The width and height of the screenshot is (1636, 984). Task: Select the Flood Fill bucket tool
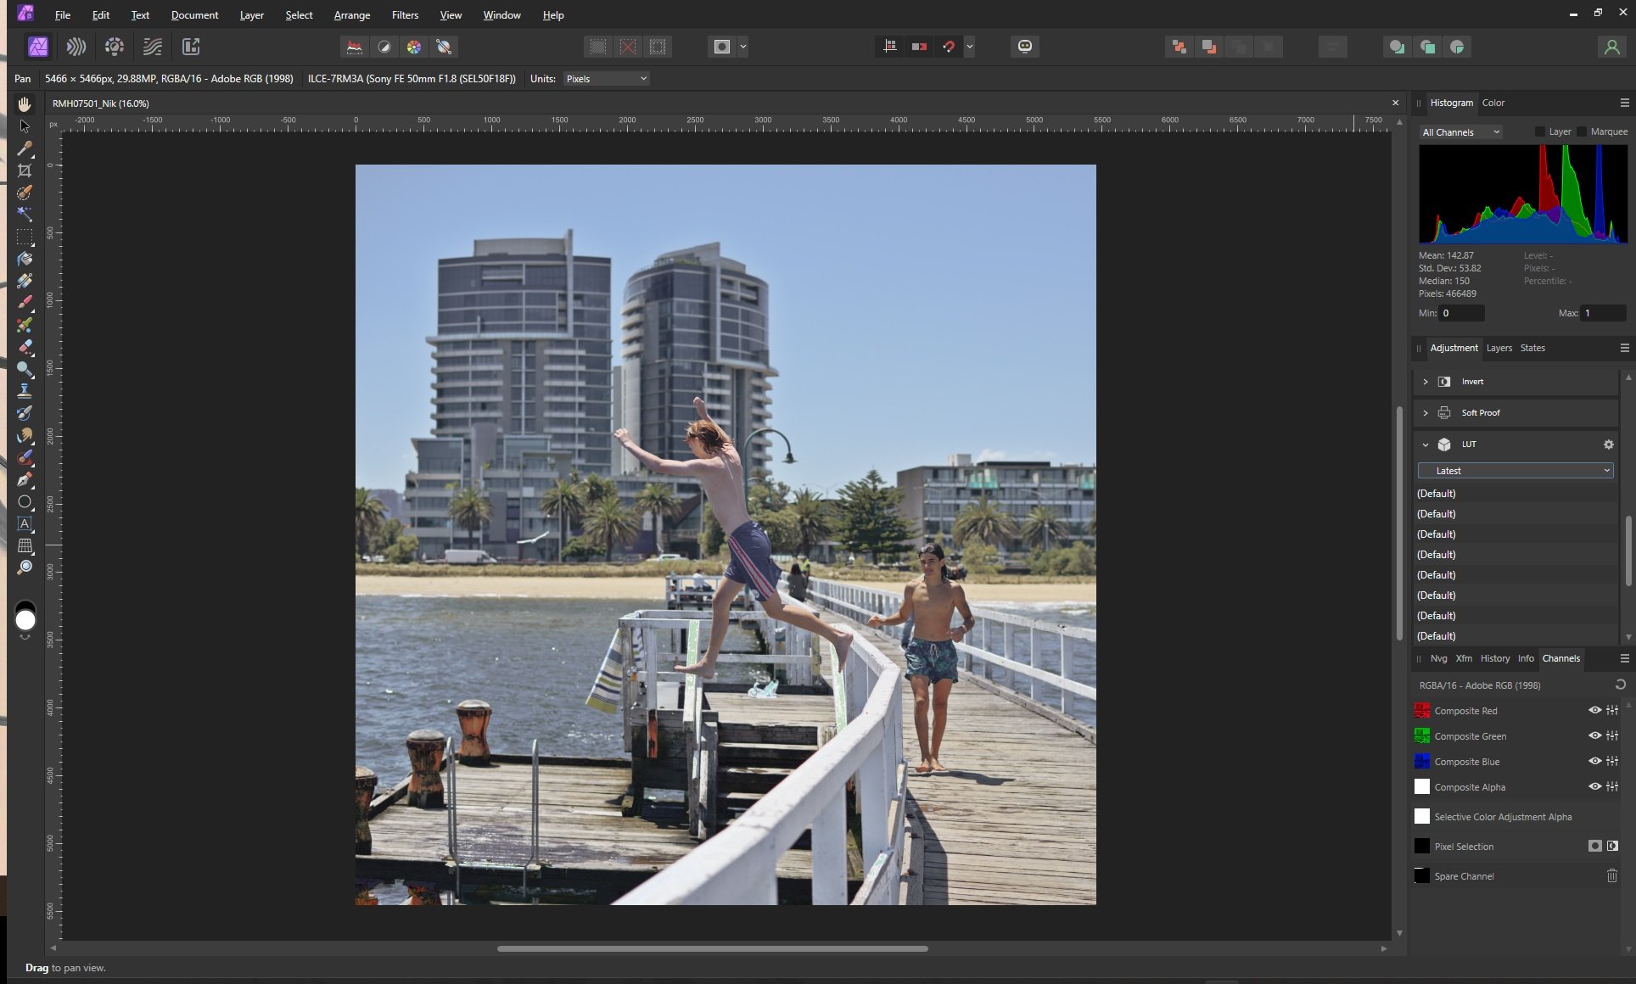click(25, 259)
